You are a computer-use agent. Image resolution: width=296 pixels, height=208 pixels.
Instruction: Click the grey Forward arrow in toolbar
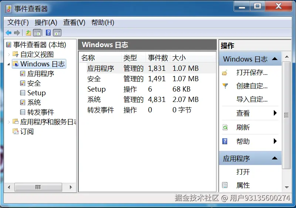point(17,33)
